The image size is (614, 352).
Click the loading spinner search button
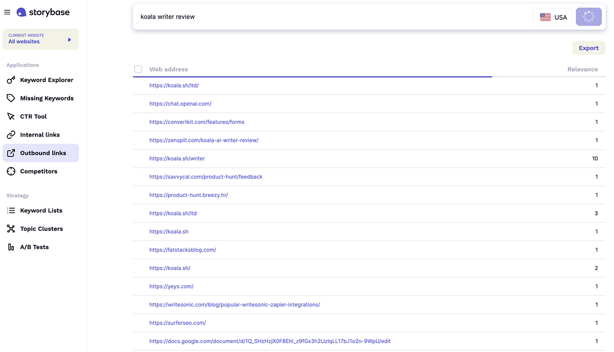[589, 17]
